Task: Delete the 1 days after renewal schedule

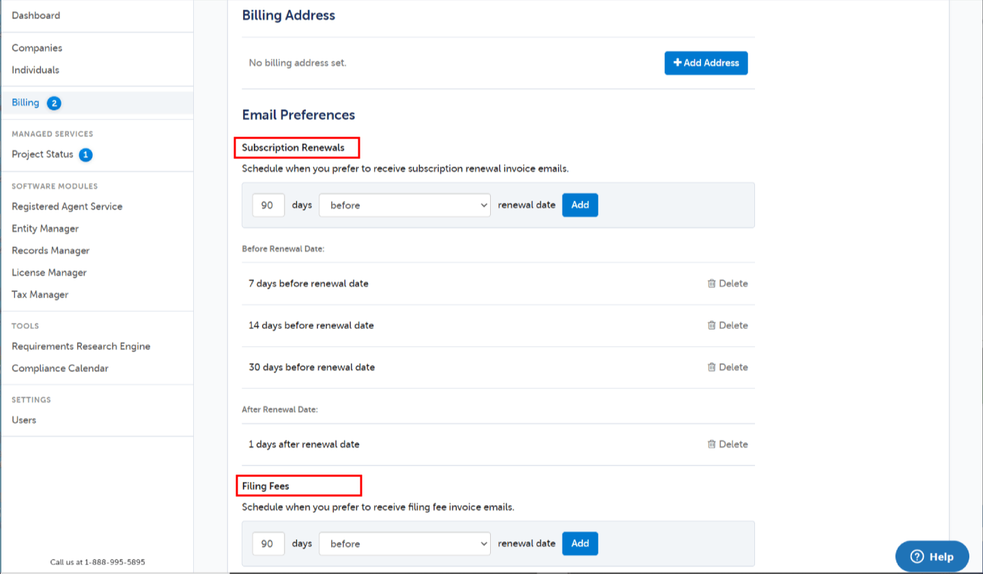Action: [728, 444]
